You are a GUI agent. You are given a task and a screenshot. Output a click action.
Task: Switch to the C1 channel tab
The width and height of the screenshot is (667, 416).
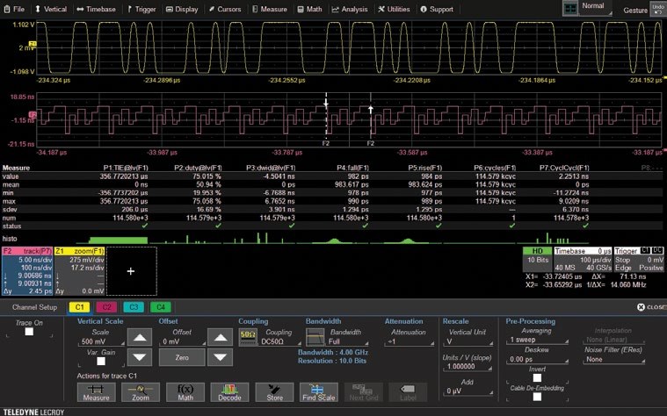[x=80, y=307]
